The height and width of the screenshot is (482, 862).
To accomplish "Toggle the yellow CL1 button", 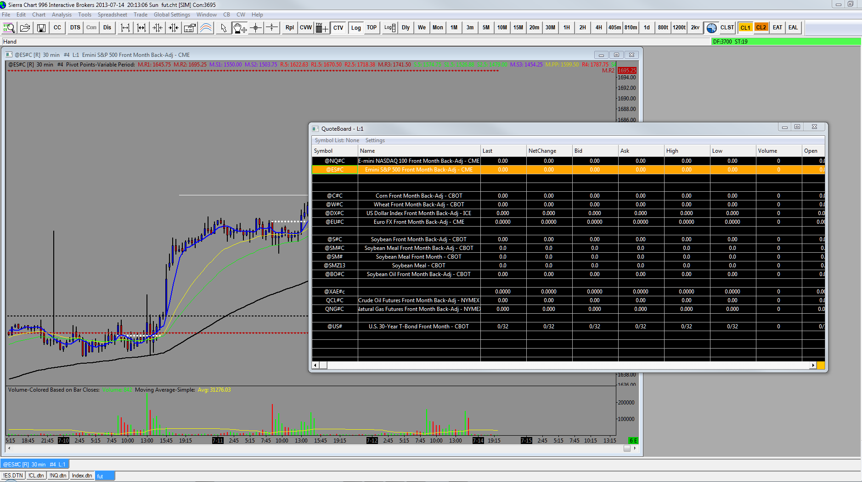I will [745, 28].
